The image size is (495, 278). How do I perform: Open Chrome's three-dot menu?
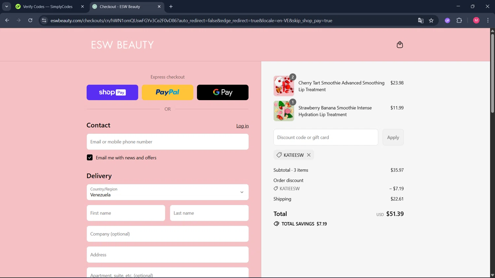[488, 20]
